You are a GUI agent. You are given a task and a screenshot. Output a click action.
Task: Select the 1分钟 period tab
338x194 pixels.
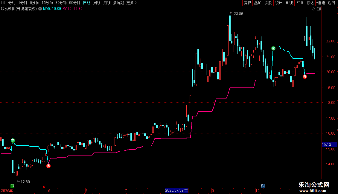click(x=23, y=3)
